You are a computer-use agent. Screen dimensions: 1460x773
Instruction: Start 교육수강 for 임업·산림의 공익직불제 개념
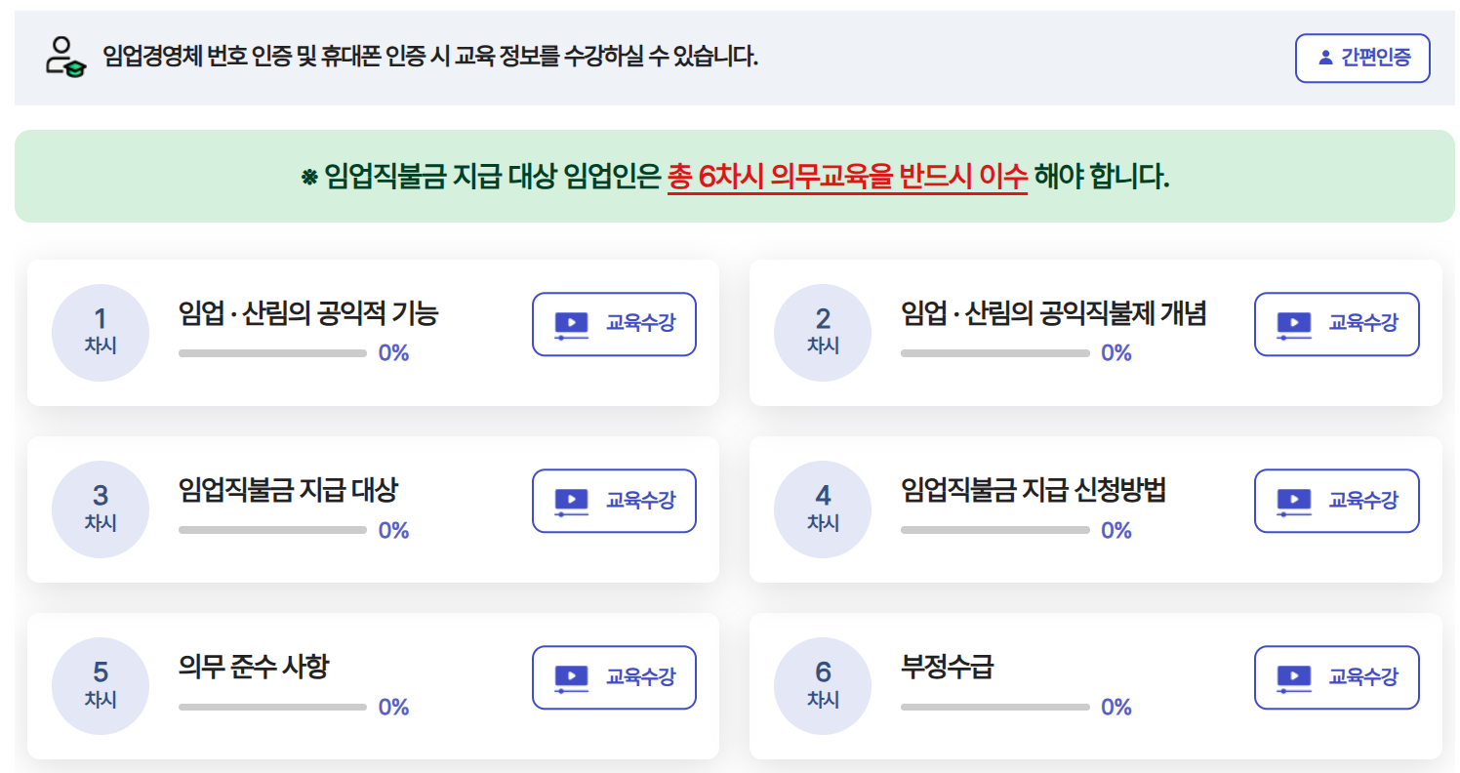[1337, 324]
